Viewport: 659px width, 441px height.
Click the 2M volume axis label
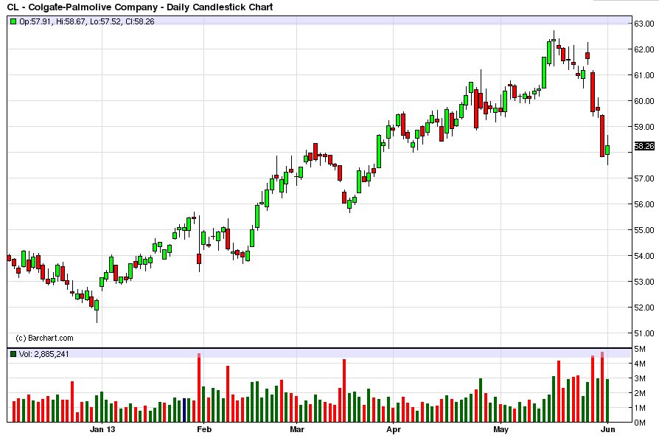640,393
